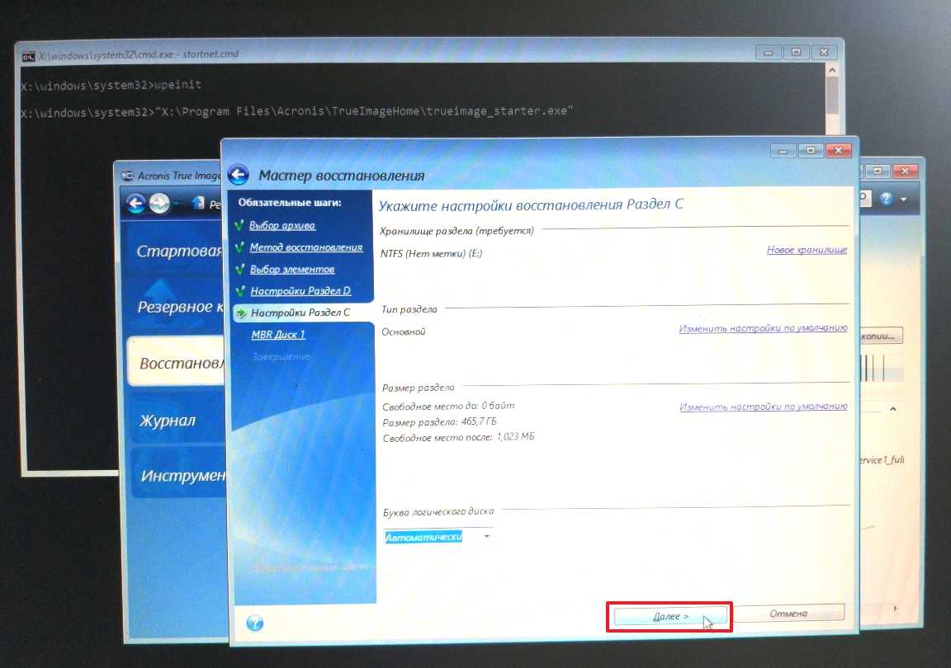Screen dimensions: 951x668
Task: Click the back arrow in the recovery wizard
Action: tap(239, 175)
